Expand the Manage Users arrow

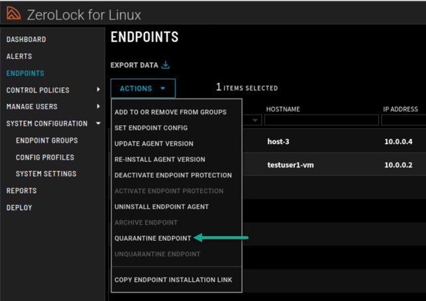click(98, 107)
